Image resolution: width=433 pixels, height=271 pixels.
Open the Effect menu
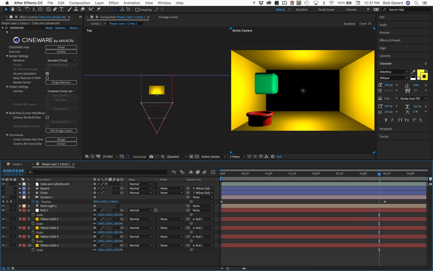(x=114, y=3)
